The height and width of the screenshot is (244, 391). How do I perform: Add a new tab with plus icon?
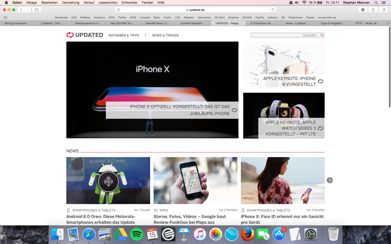point(388,23)
